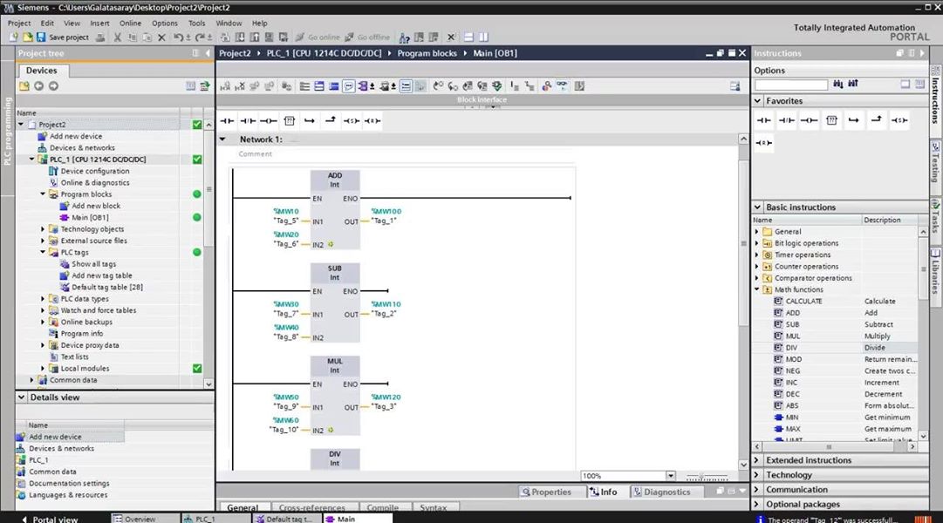Insert set coil from editor toolbar
943x523 pixels.
[352, 121]
